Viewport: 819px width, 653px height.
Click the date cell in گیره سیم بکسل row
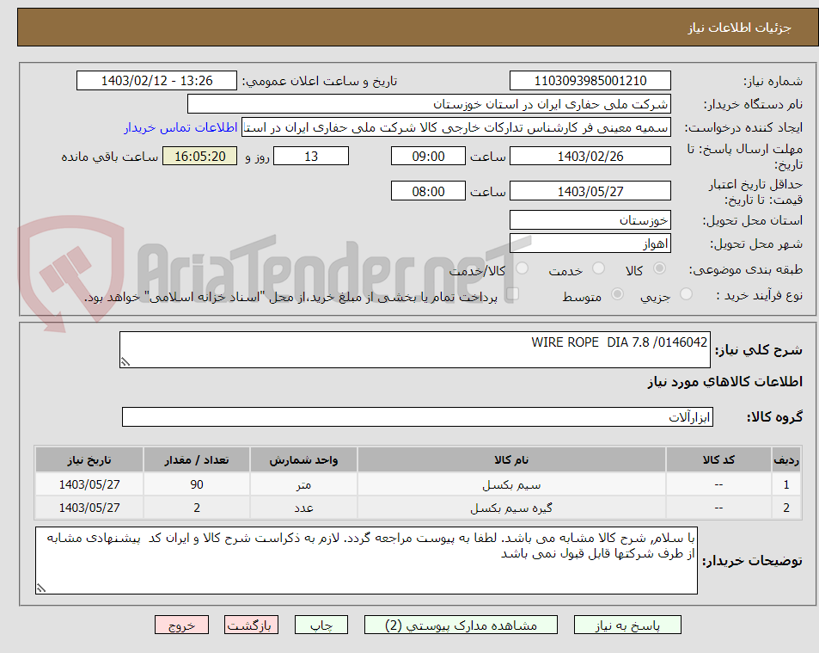click(x=89, y=508)
